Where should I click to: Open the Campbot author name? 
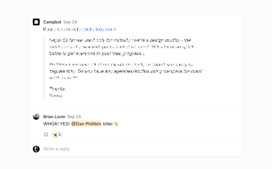click(x=52, y=22)
